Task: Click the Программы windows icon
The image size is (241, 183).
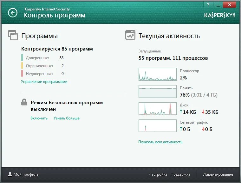Action: [x=13, y=35]
